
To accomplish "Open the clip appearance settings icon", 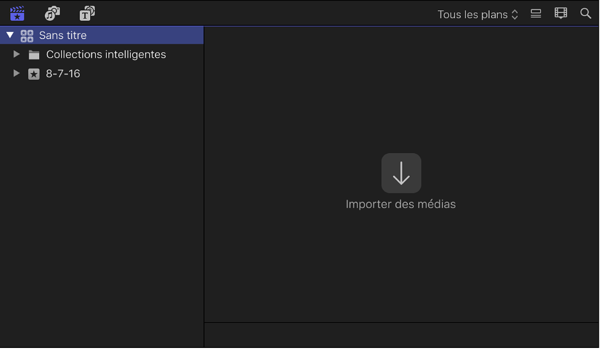I will click(x=535, y=14).
